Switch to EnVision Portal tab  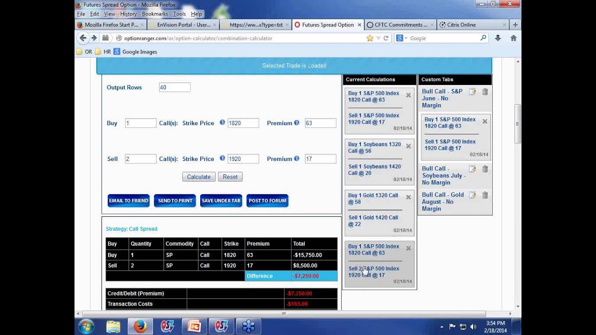(184, 25)
